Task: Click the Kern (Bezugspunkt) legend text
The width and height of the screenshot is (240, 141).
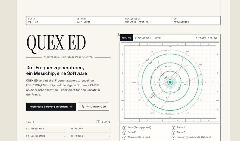Action: pyautogui.click(x=139, y=127)
